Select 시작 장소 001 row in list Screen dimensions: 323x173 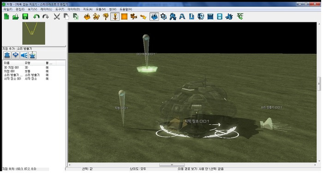point(34,79)
